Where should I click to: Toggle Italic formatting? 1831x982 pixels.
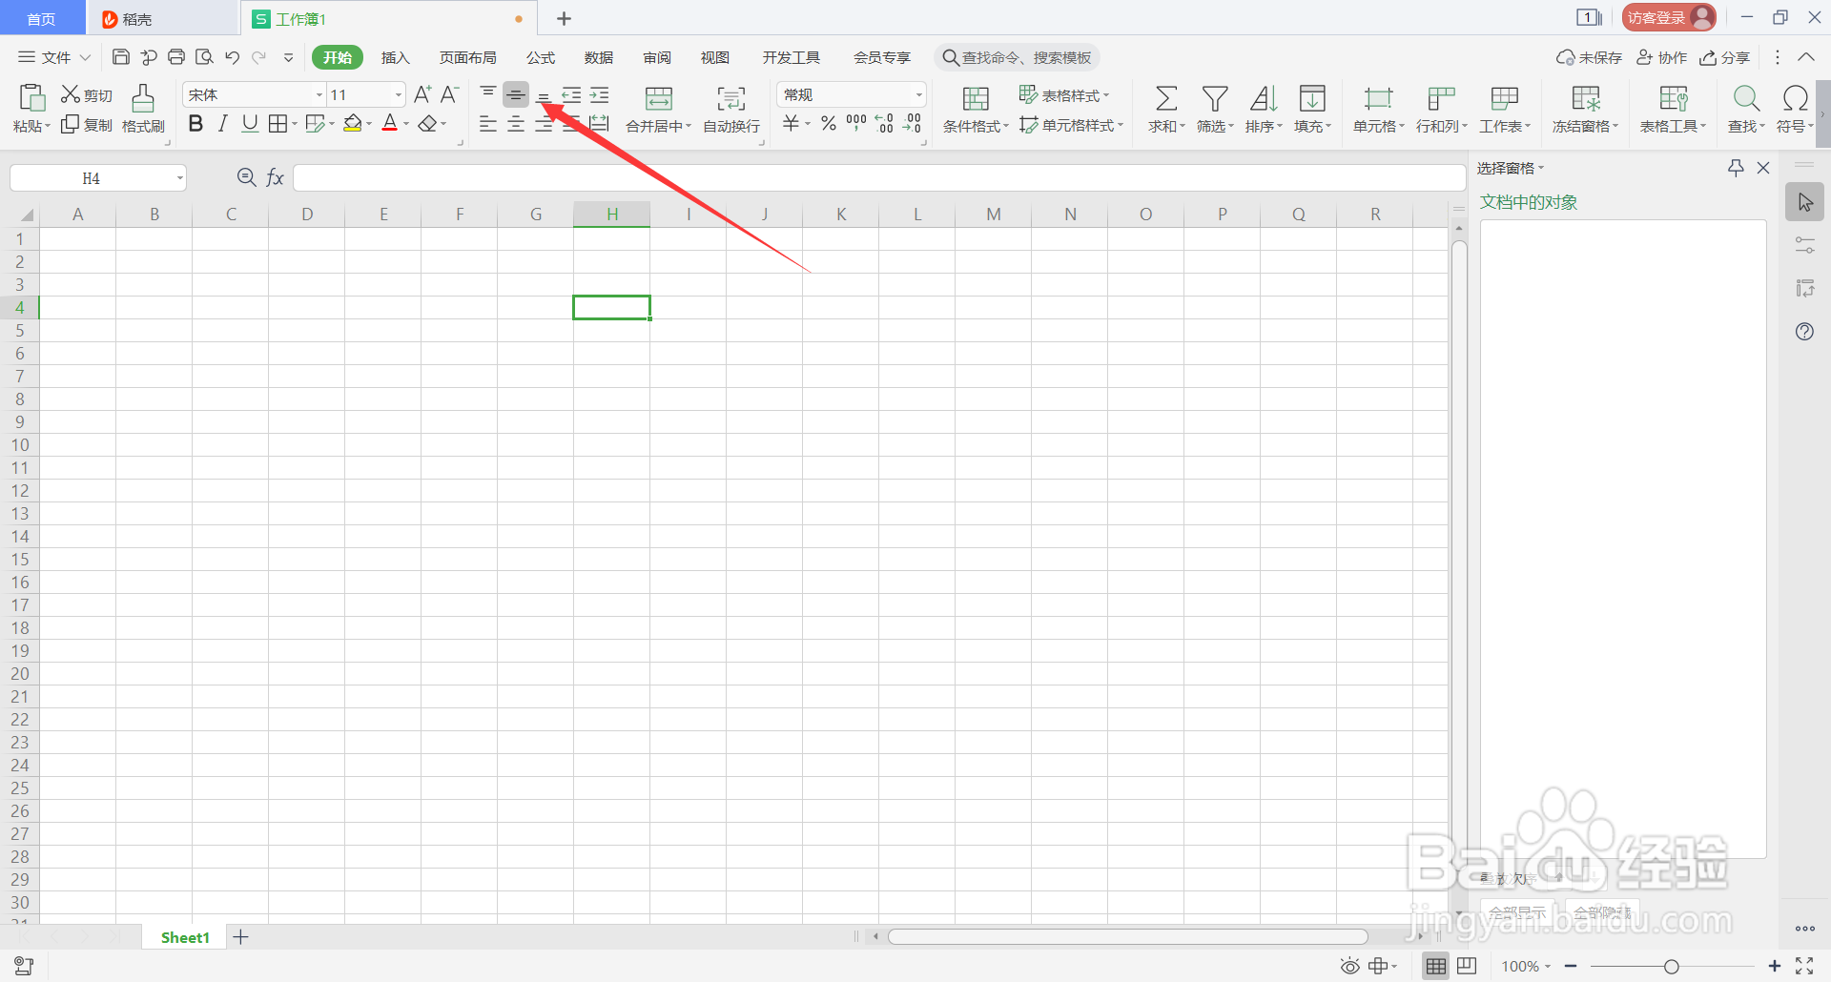tap(223, 124)
